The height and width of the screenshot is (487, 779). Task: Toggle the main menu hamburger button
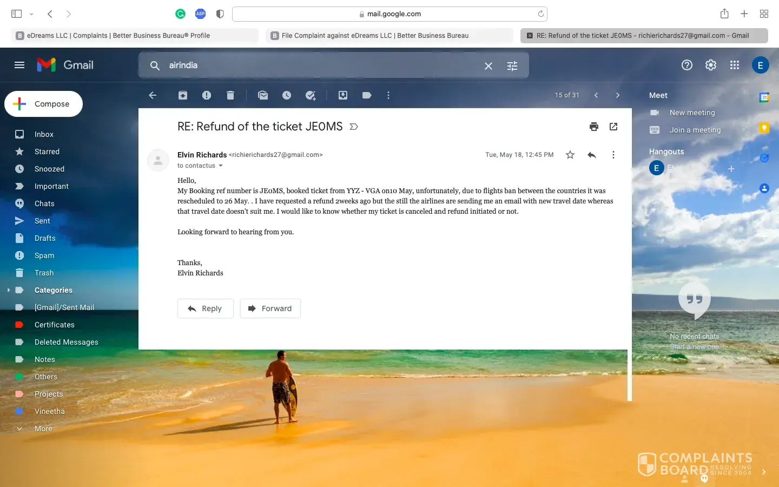(19, 65)
